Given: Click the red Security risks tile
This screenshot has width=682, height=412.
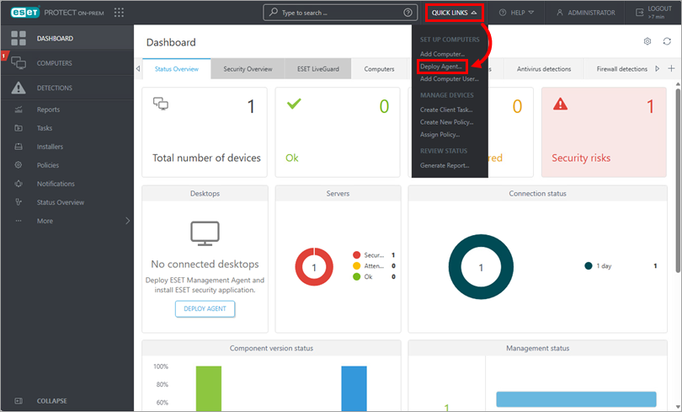Looking at the screenshot, I should [605, 132].
